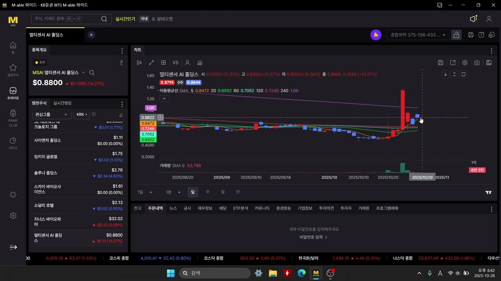Open the 홈 (Home) sidebar icon
This screenshot has height=281, width=501.
[x=13, y=47]
